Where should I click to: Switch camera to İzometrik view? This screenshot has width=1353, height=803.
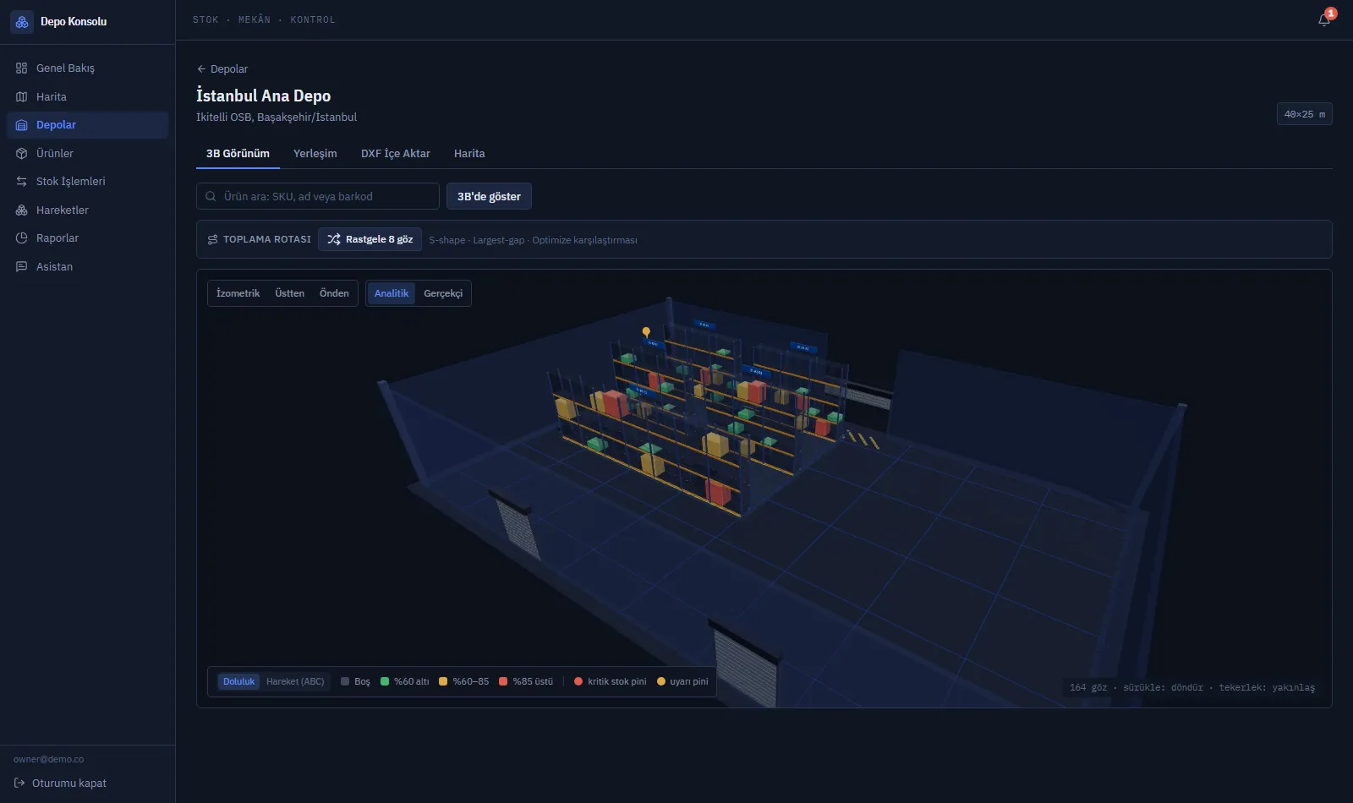[x=238, y=293]
